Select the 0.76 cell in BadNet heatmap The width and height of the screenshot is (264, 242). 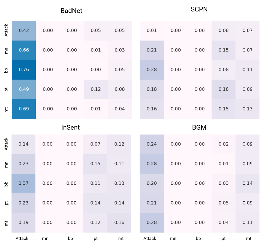pyautogui.click(x=24, y=70)
